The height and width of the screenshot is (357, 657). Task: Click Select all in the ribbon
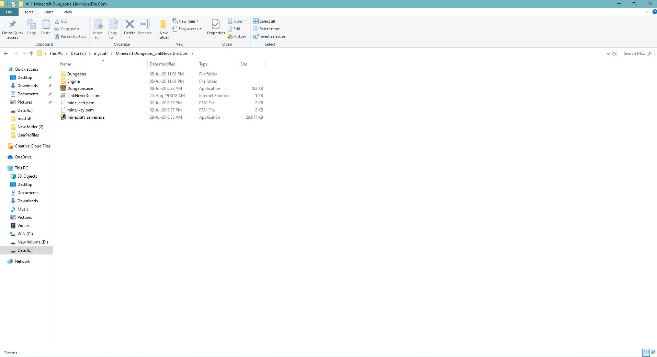click(x=264, y=21)
